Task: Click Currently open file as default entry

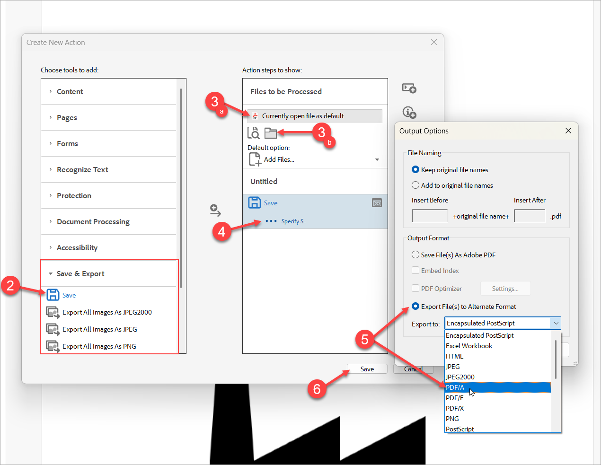Action: 315,116
